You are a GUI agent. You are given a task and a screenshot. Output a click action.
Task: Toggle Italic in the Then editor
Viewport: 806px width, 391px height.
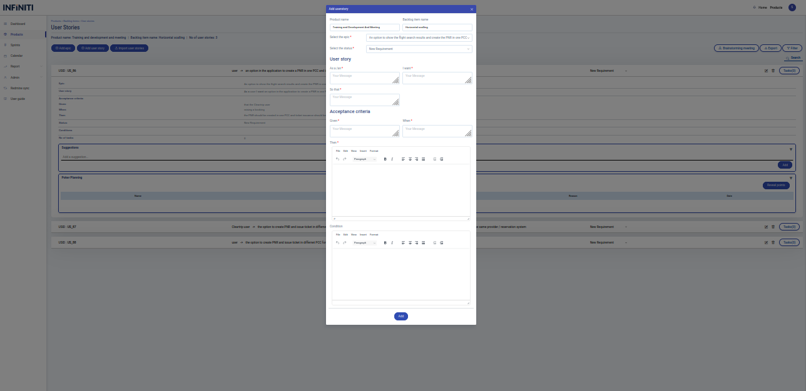point(392,159)
